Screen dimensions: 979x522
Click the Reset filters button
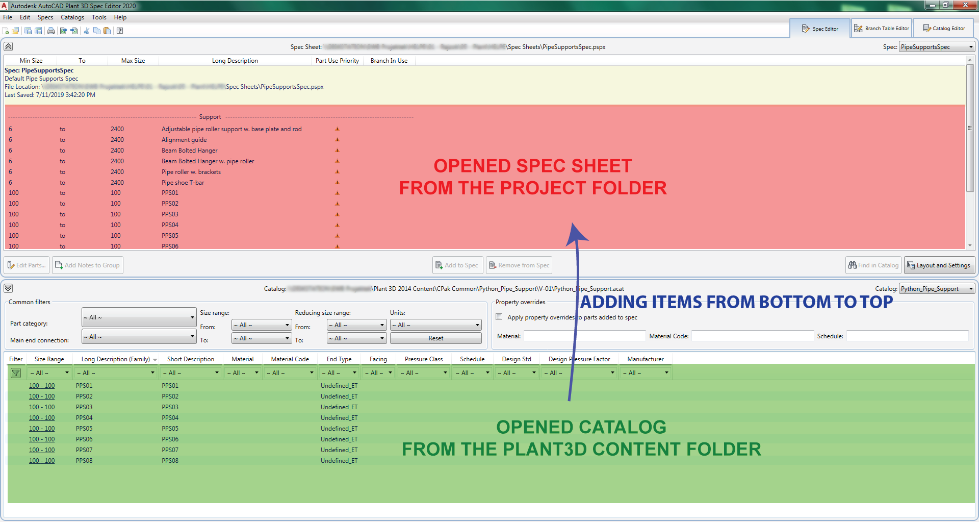pos(436,338)
